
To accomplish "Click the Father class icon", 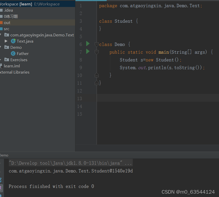I will pyautogui.click(x=13, y=53).
